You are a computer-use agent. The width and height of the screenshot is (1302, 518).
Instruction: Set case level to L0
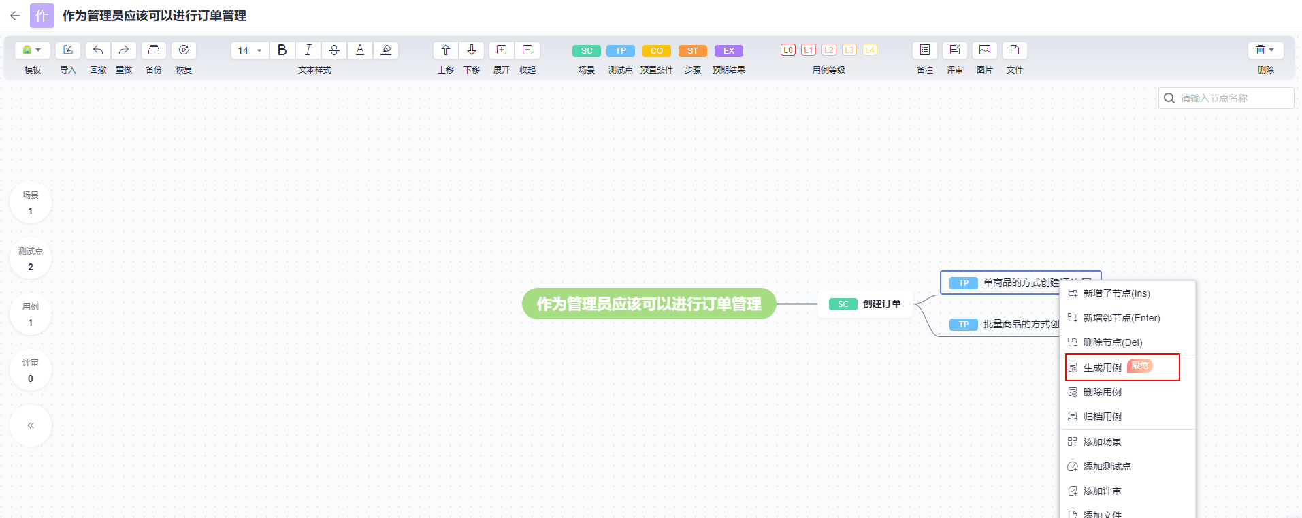(x=788, y=50)
